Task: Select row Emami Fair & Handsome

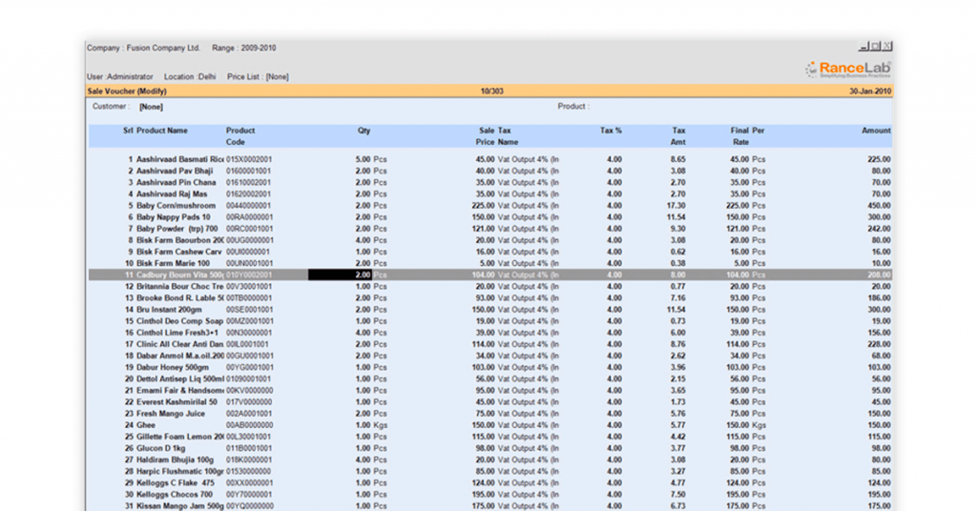Action: pos(490,390)
